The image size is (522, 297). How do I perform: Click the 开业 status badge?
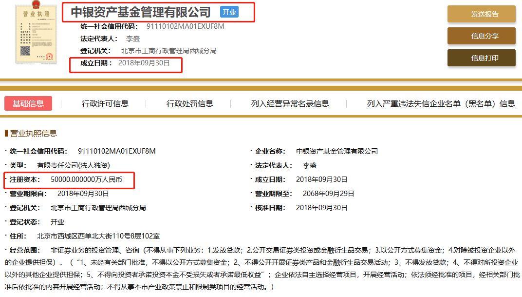(229, 12)
